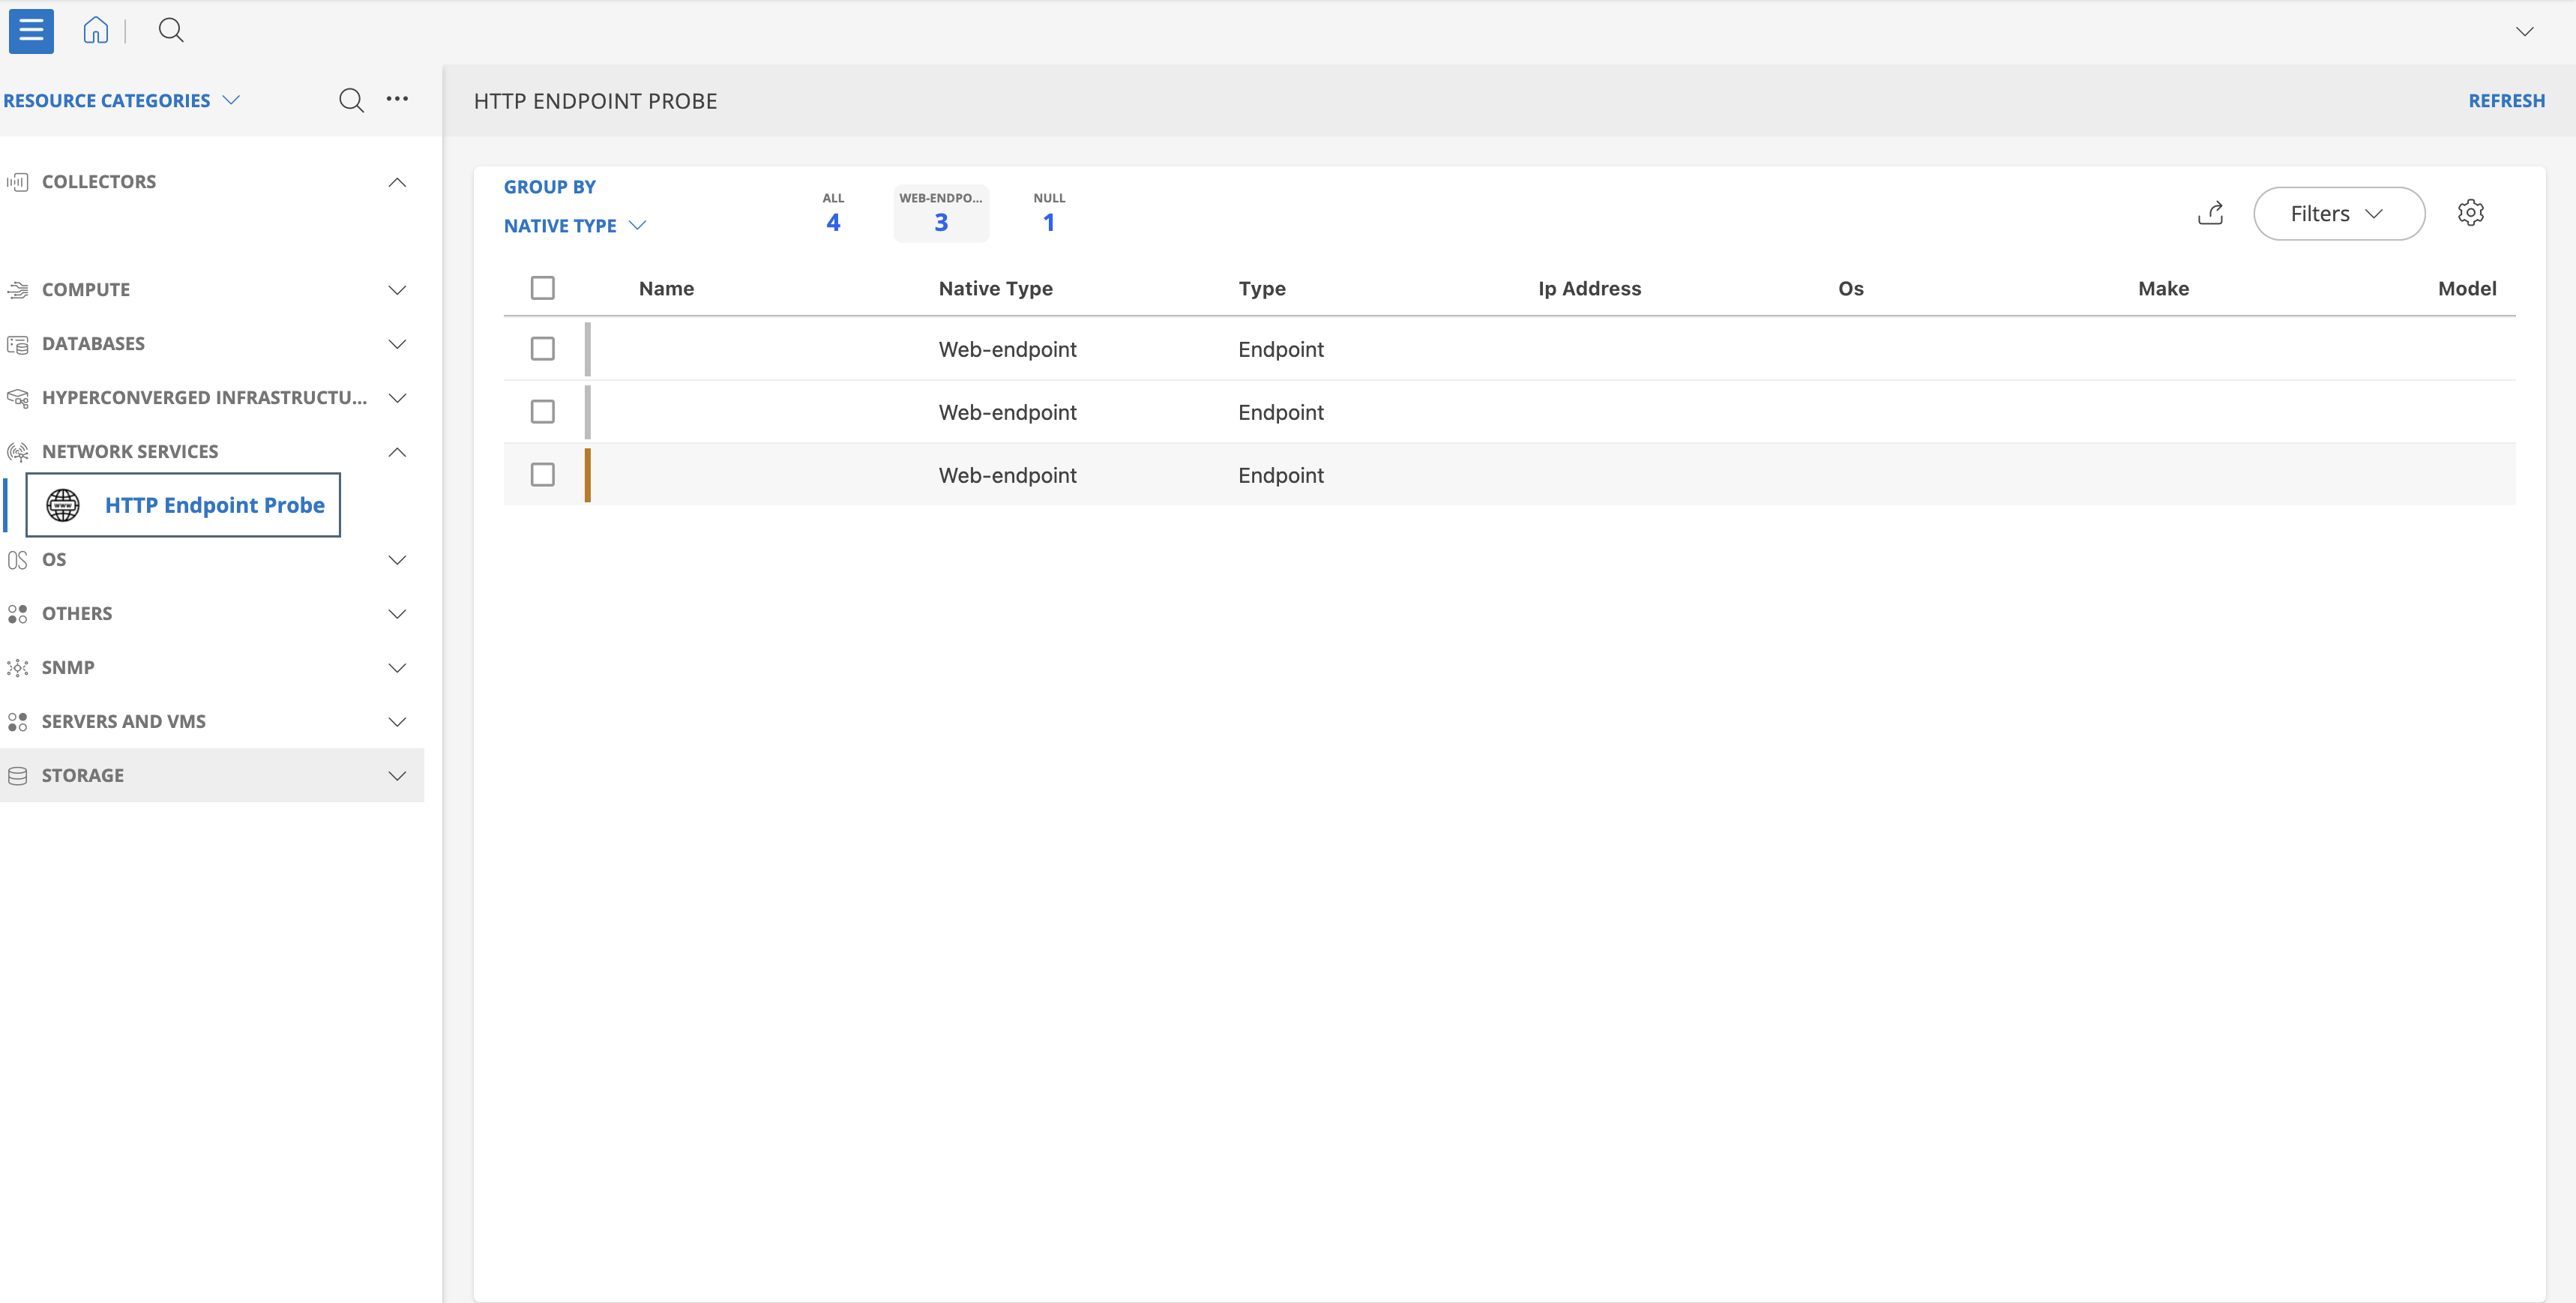Select the NULL 1 group tab
The height and width of the screenshot is (1303, 2576).
1049,213
